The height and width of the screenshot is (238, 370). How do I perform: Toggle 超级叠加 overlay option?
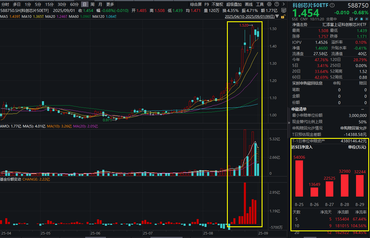234,4
